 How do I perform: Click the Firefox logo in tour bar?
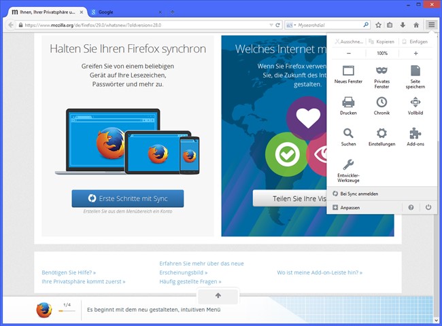[x=44, y=310]
